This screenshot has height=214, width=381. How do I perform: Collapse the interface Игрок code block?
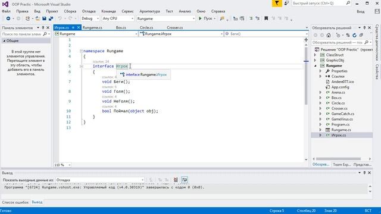(x=82, y=66)
